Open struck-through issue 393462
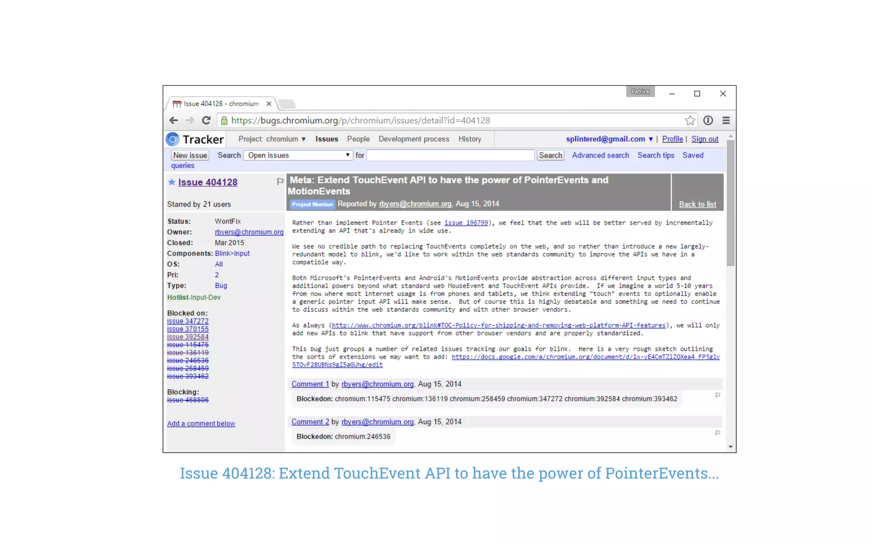872x545 pixels. click(188, 376)
